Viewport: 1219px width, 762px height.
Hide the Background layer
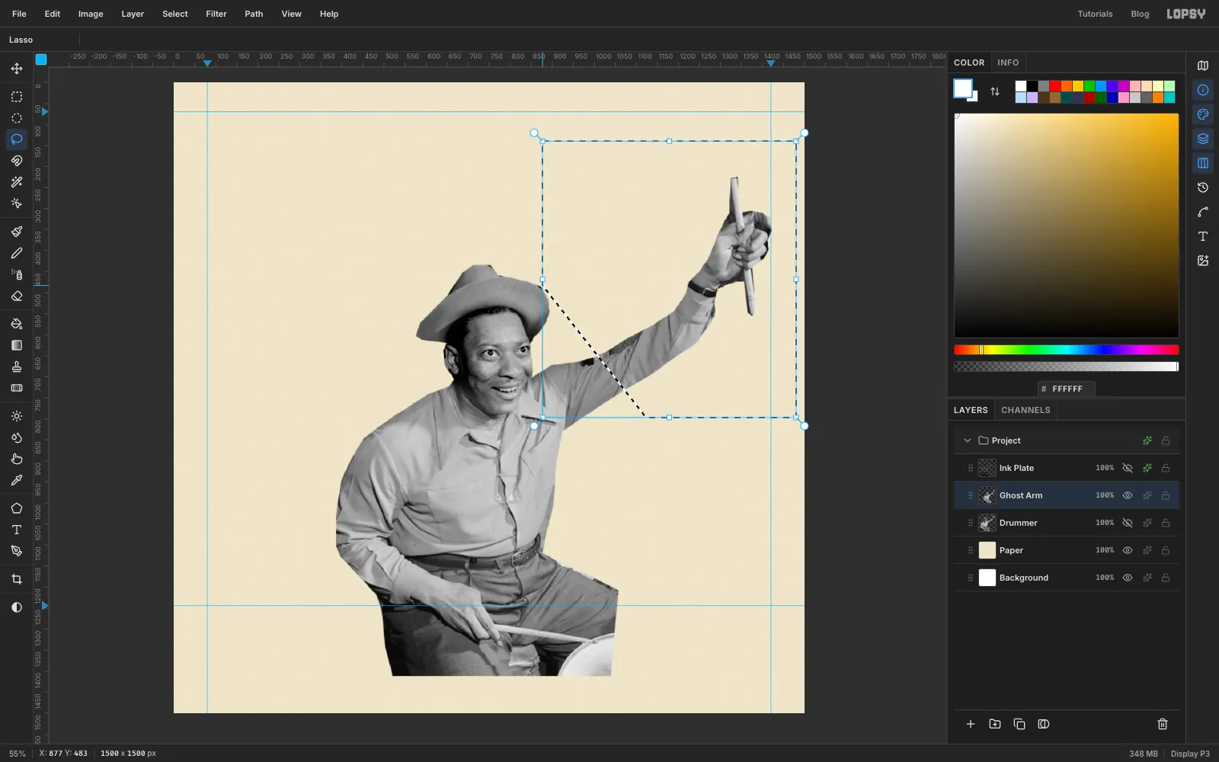pyautogui.click(x=1128, y=578)
